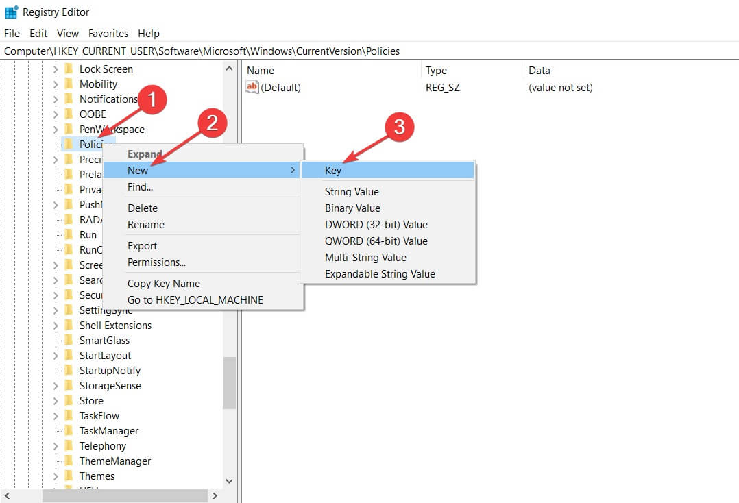Select the REG_SZ type cell

[443, 88]
